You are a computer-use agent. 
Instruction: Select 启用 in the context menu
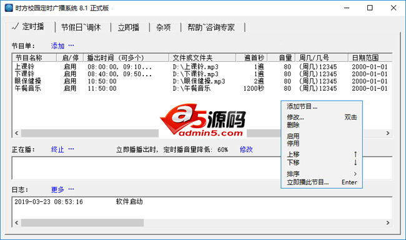point(322,136)
